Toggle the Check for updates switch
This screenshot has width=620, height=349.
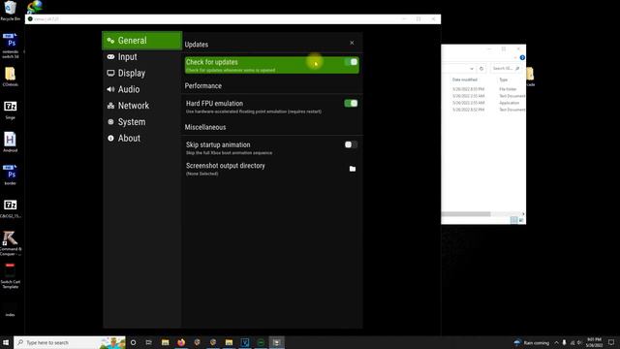point(351,62)
